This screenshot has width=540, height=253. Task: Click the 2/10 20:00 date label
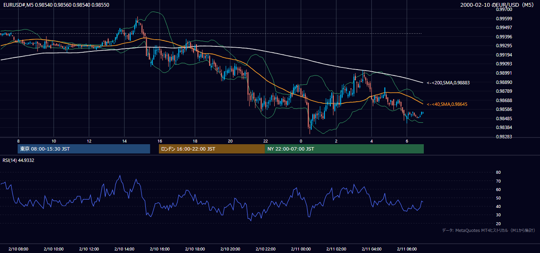click(230, 249)
